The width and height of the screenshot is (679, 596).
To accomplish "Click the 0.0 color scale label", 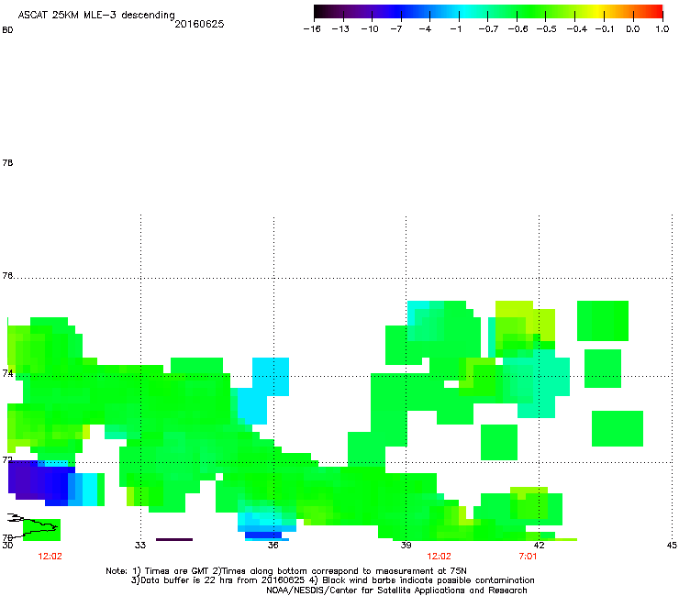I will click(633, 29).
